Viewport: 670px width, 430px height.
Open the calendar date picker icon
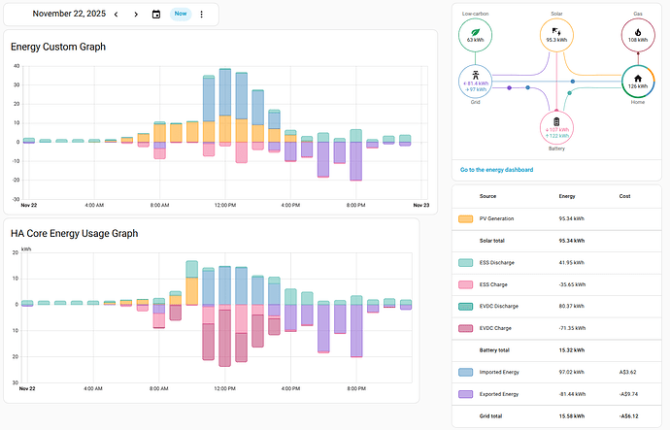click(x=156, y=15)
